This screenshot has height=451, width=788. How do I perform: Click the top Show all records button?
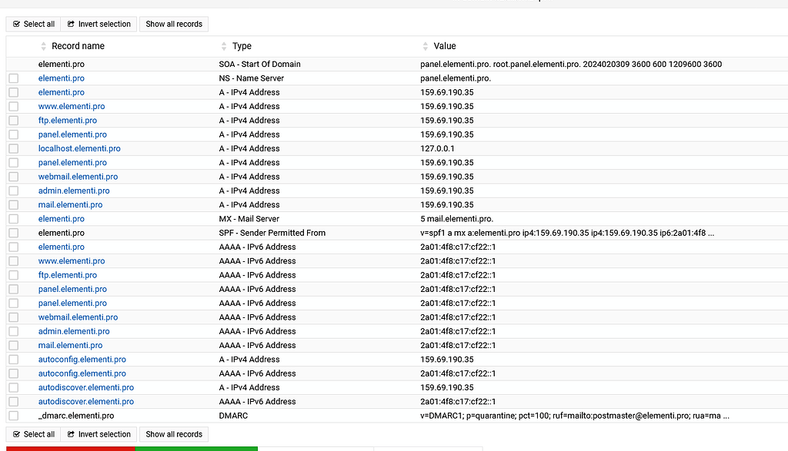173,24
